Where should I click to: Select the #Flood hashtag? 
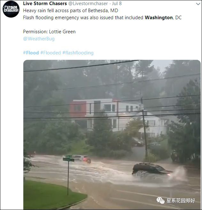click(31, 53)
